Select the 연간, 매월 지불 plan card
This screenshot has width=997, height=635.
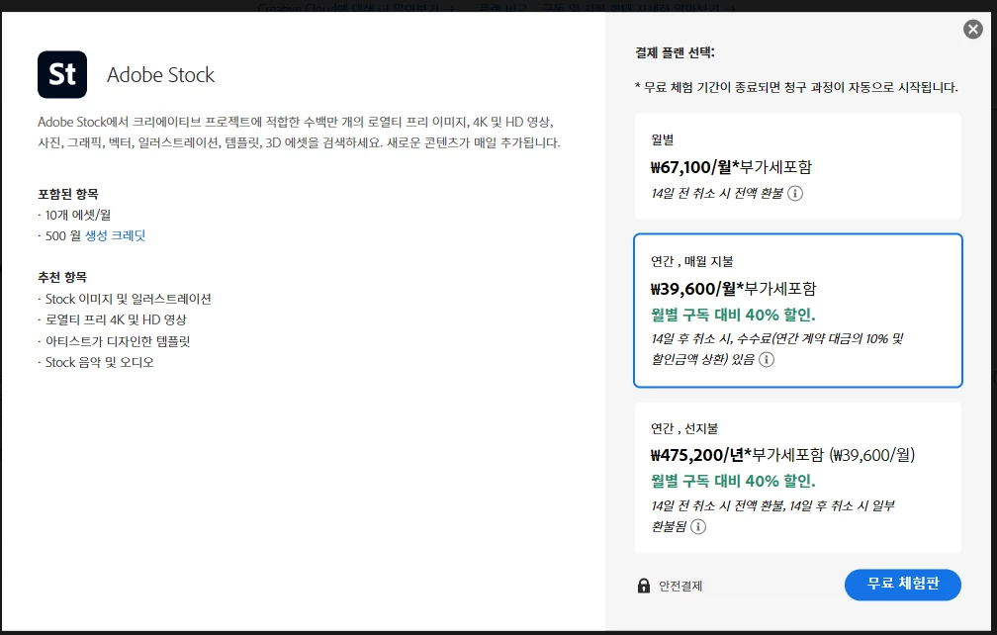(x=797, y=311)
